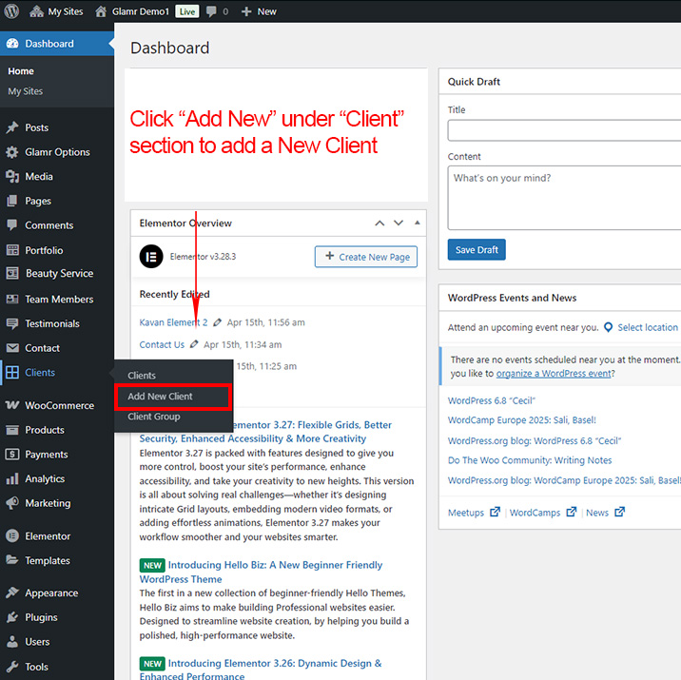Click the New plus menu
681x680 pixels.
click(259, 11)
